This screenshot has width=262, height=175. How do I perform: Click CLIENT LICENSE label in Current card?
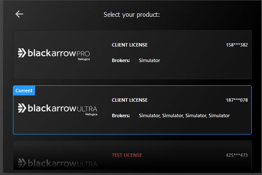129,100
